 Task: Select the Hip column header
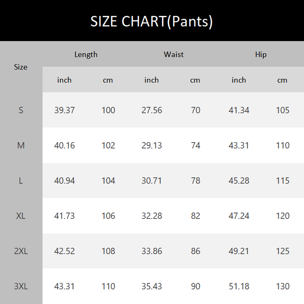pos(261,54)
